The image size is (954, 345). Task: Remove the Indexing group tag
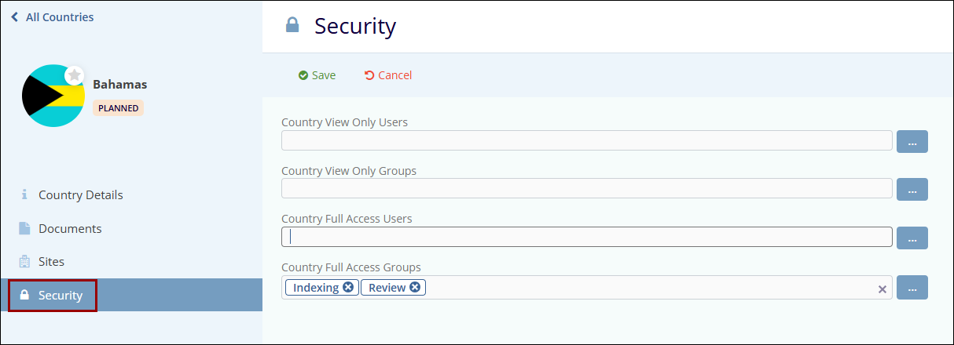click(x=348, y=288)
